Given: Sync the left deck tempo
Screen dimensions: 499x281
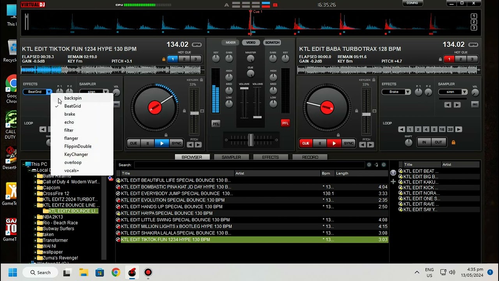Looking at the screenshot, I should 177,143.
